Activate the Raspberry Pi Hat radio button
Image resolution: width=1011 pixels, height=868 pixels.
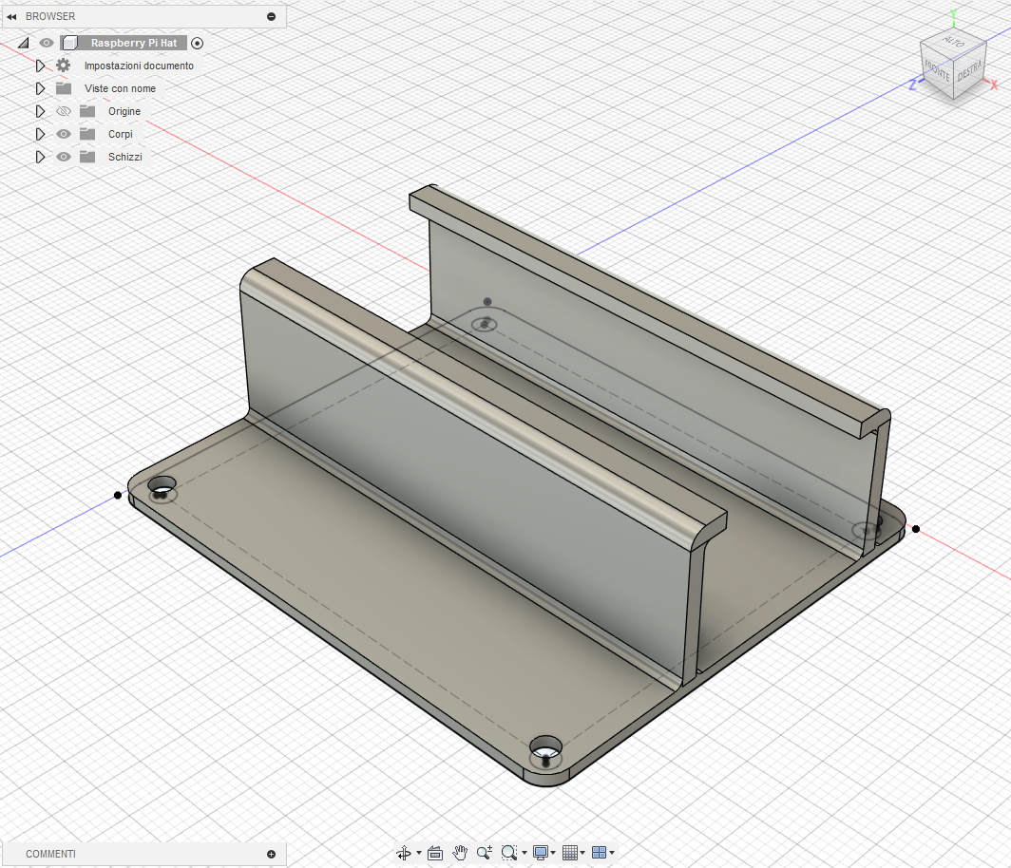click(x=197, y=43)
